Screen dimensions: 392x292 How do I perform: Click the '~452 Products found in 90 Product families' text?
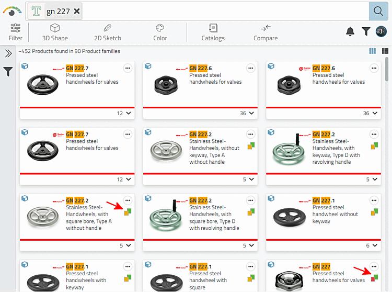tap(69, 51)
